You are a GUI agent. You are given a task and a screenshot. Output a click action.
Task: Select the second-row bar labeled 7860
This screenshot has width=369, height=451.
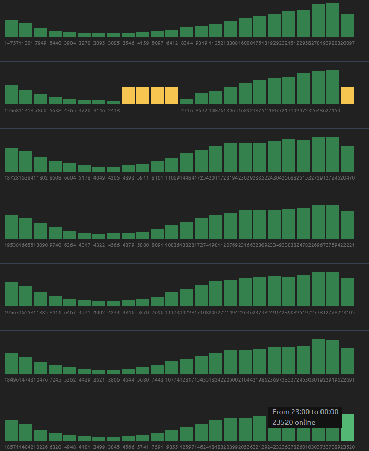pos(40,99)
